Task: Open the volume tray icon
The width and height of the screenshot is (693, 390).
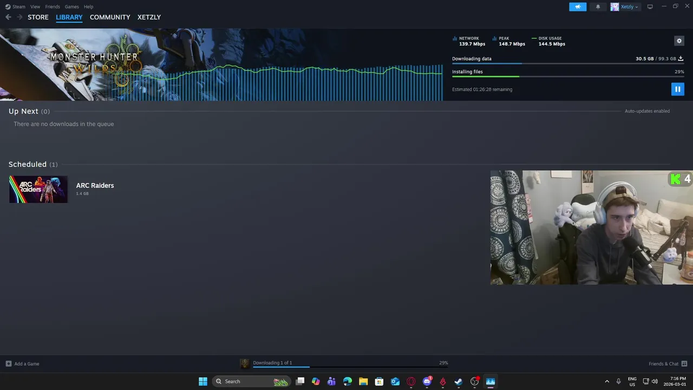Action: coord(655,381)
